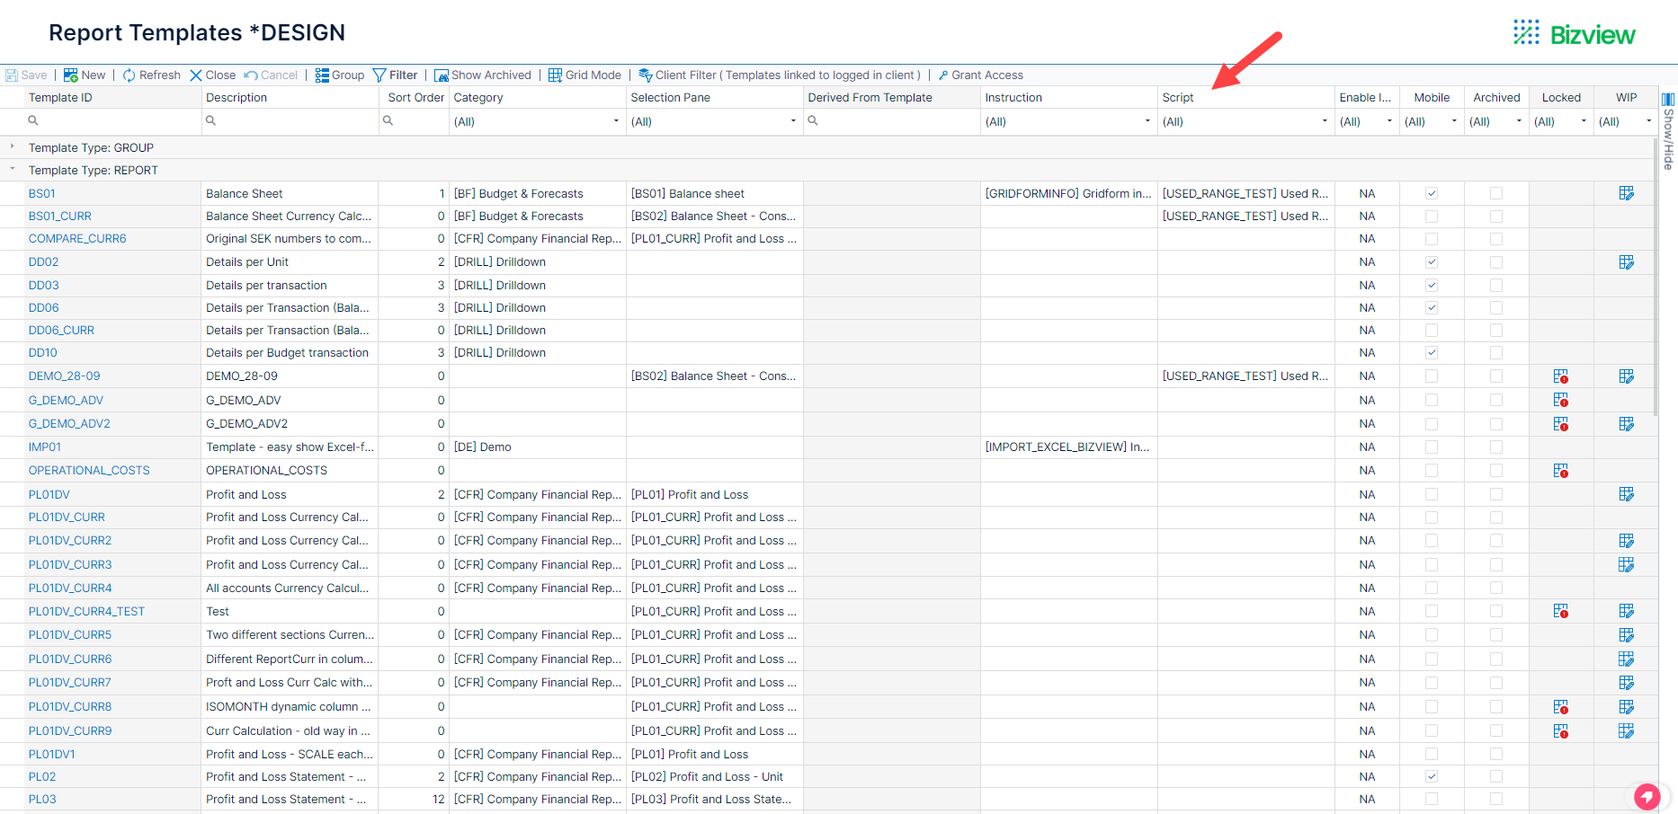Viewport: 1678px width, 814px height.
Task: Click the Filter icon in the toolbar
Action: click(379, 75)
